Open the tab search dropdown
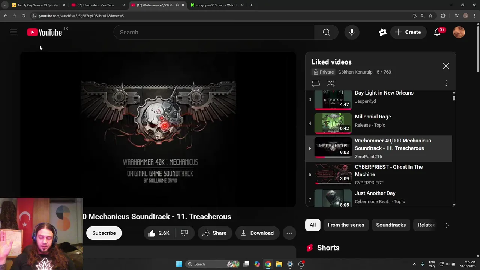 [x=5, y=5]
